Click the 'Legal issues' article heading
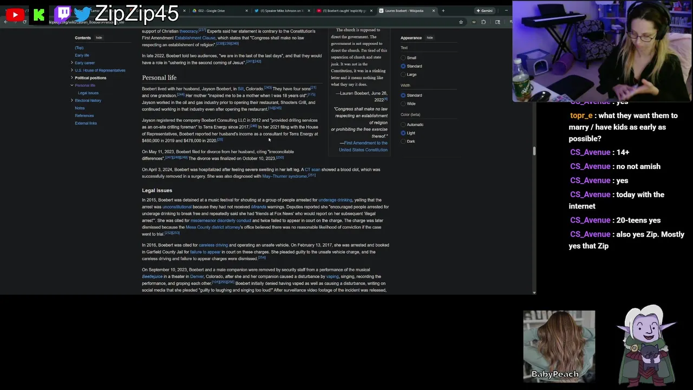Screen dimensions: 693x390 click(157, 191)
